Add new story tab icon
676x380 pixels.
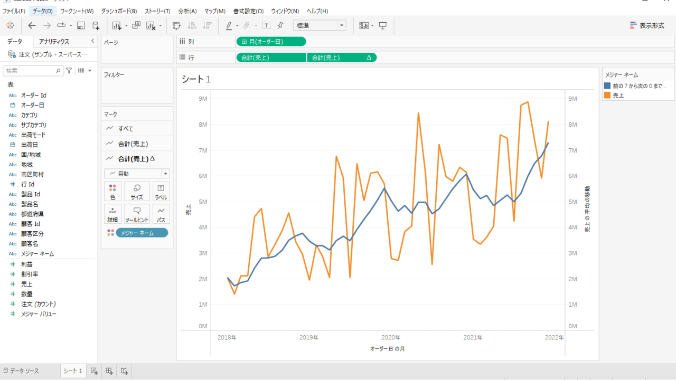(124, 371)
